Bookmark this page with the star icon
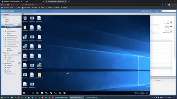Viewport: 177px width, 99px height. (x=165, y=5)
